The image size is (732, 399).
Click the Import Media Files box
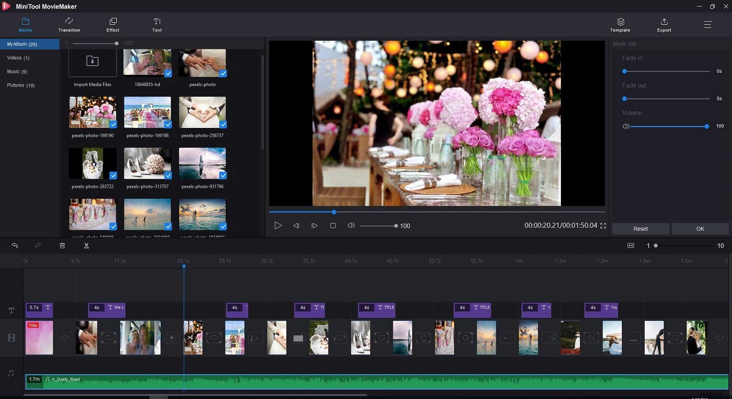[x=92, y=62]
